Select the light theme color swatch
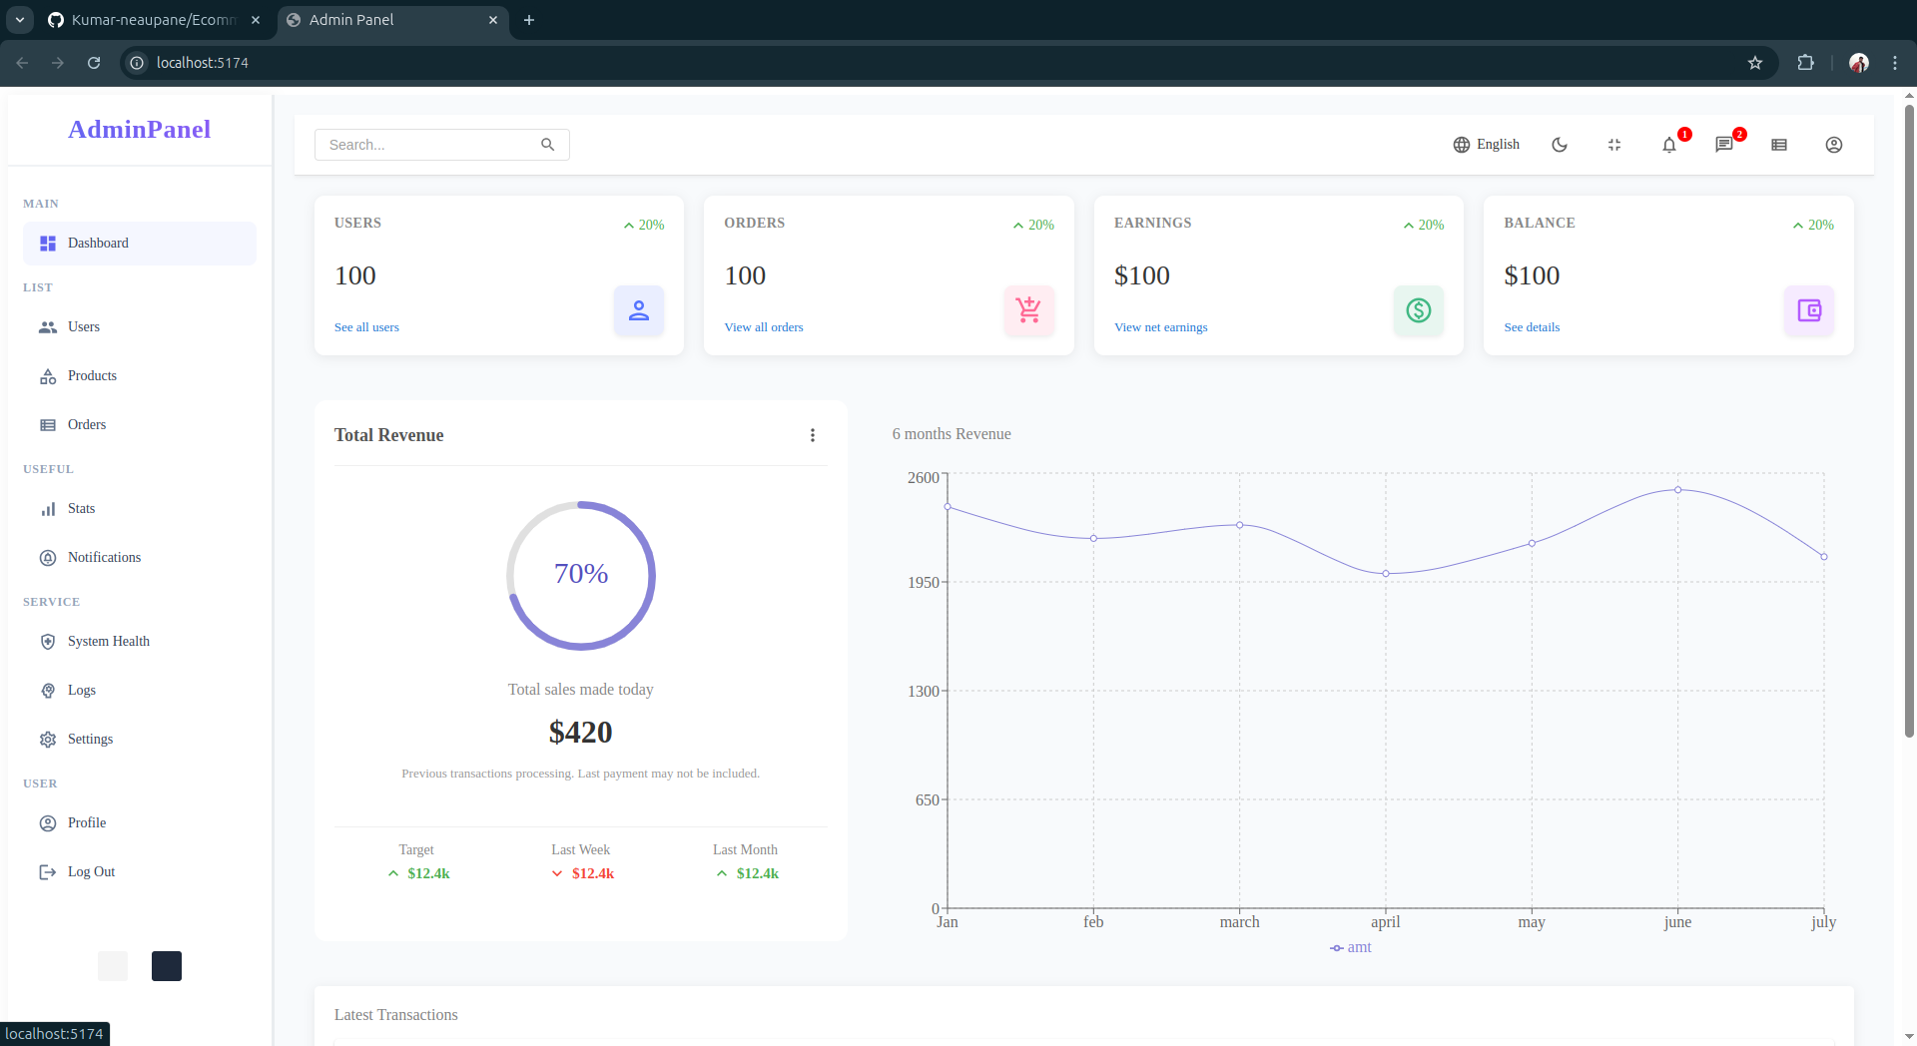1917x1046 pixels. pos(113,966)
